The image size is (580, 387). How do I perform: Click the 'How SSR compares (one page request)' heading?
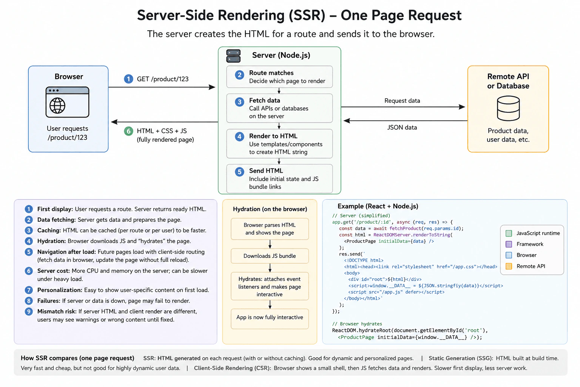click(x=77, y=358)
